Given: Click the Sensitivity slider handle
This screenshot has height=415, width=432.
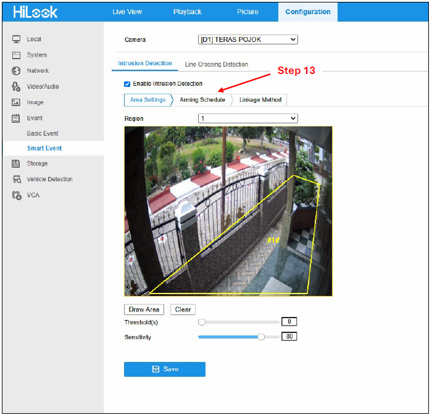Looking at the screenshot, I should pyautogui.click(x=261, y=337).
